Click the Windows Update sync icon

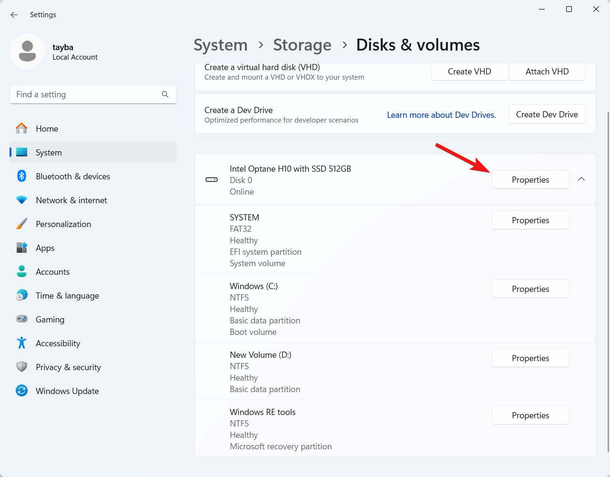point(21,391)
